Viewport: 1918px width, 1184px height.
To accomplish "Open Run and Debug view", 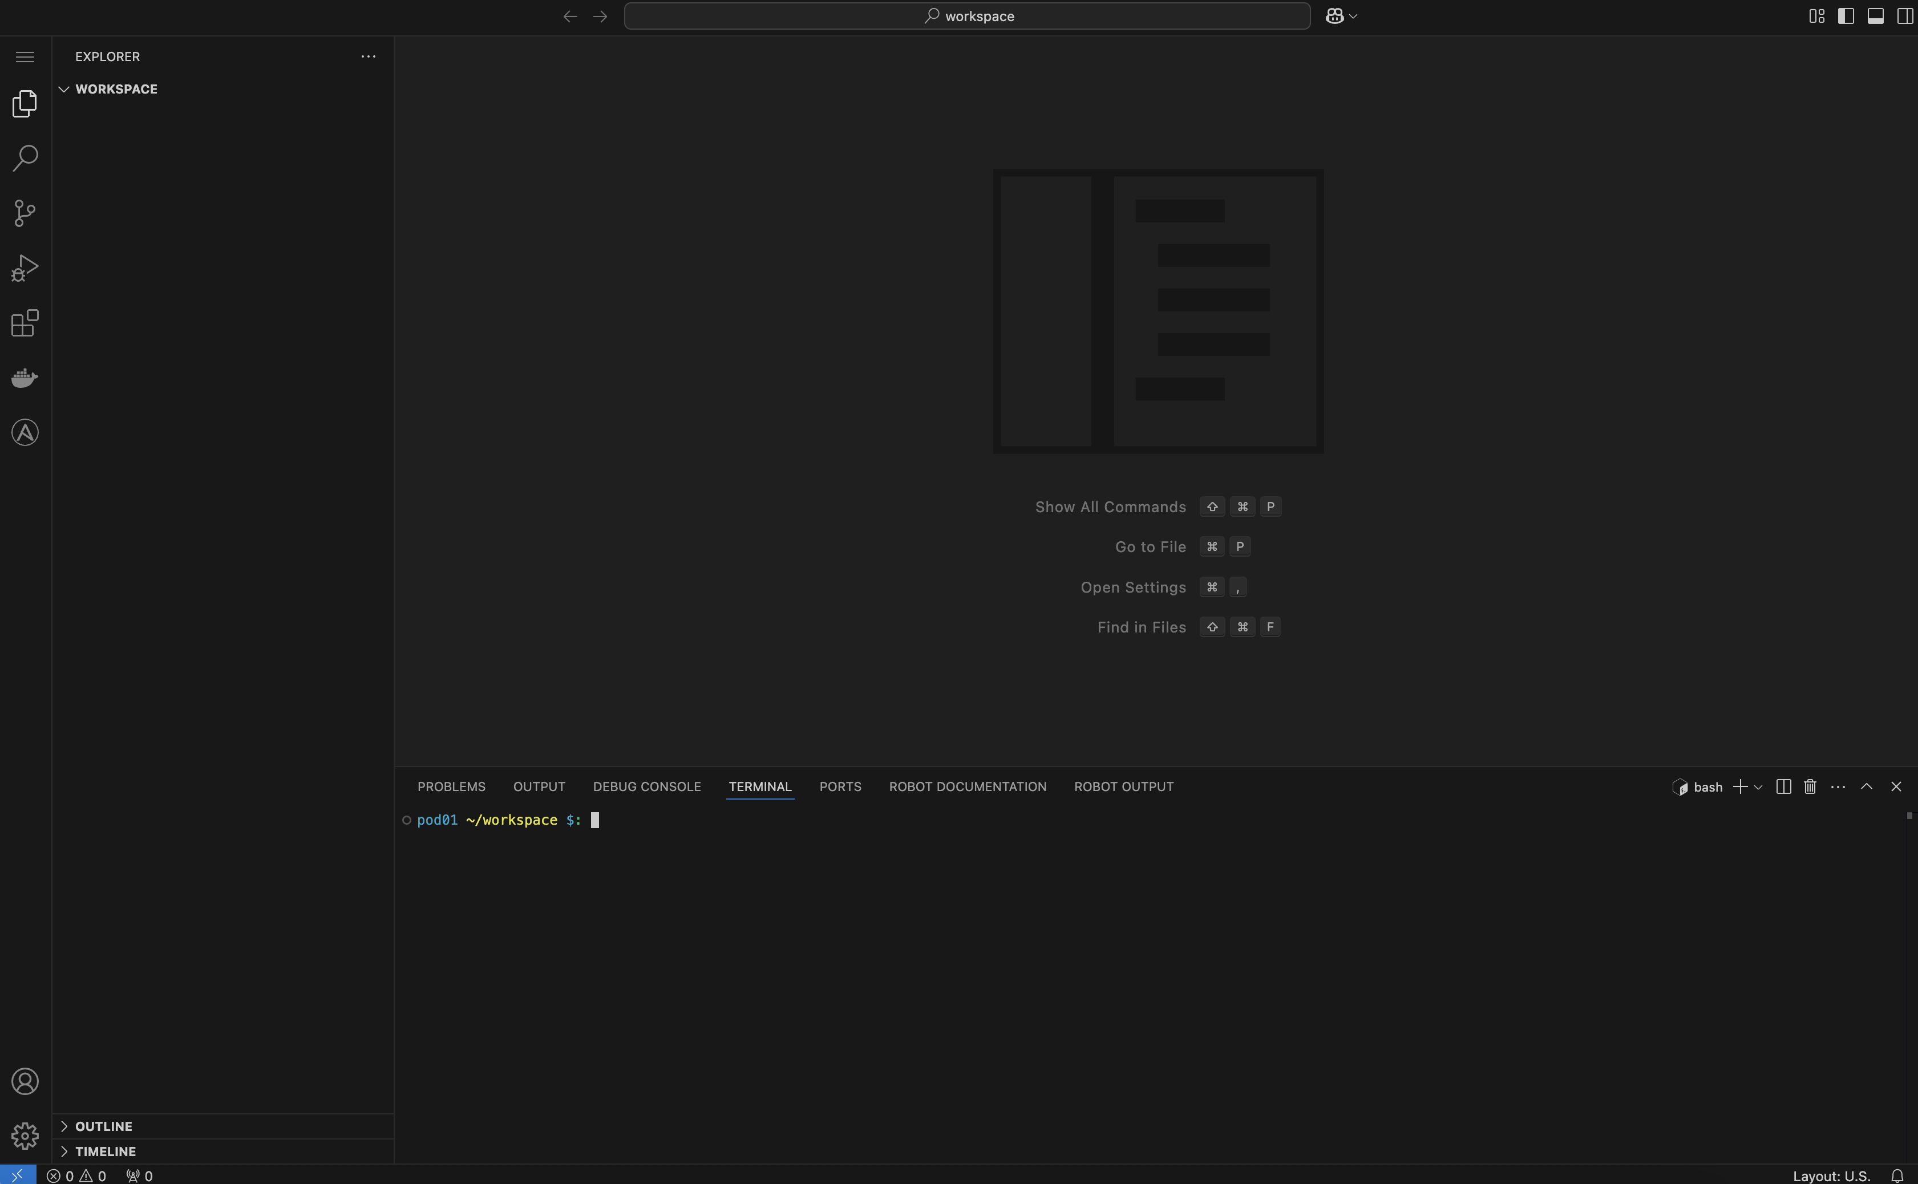I will click(25, 268).
